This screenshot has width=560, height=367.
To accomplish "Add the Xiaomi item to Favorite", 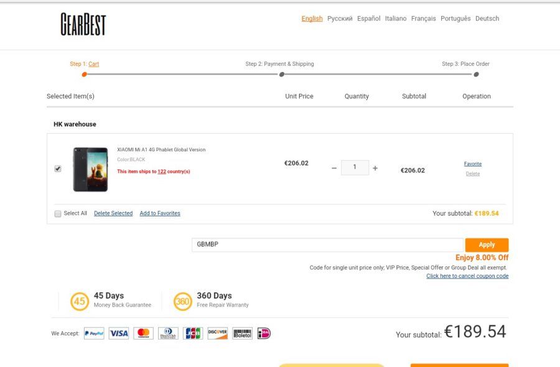I will click(x=473, y=164).
